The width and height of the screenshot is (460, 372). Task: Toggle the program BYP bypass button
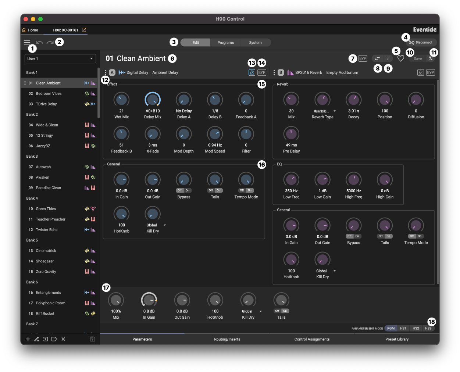point(363,58)
